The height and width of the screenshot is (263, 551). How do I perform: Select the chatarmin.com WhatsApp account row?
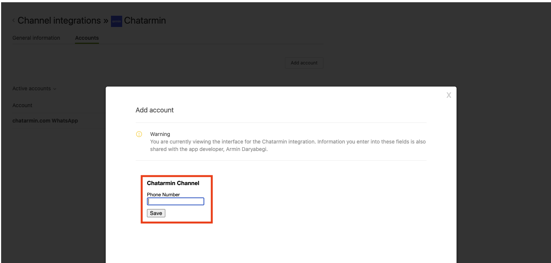click(x=45, y=121)
